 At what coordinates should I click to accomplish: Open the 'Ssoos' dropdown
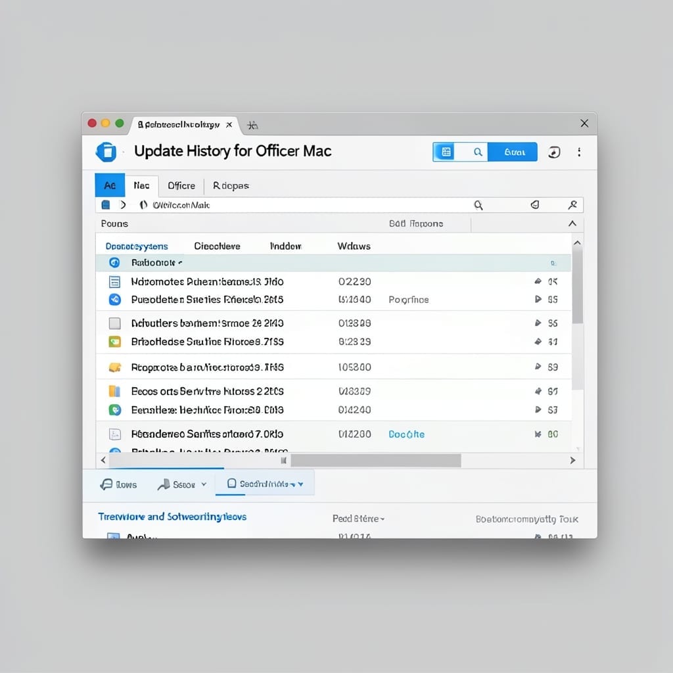(x=182, y=484)
